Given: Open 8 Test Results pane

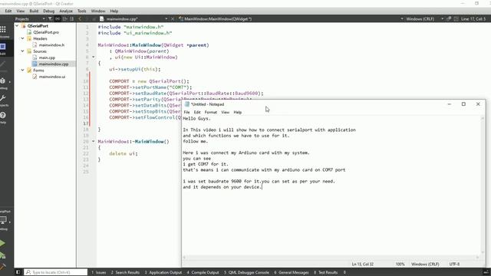Looking at the screenshot, I should point(325,273).
